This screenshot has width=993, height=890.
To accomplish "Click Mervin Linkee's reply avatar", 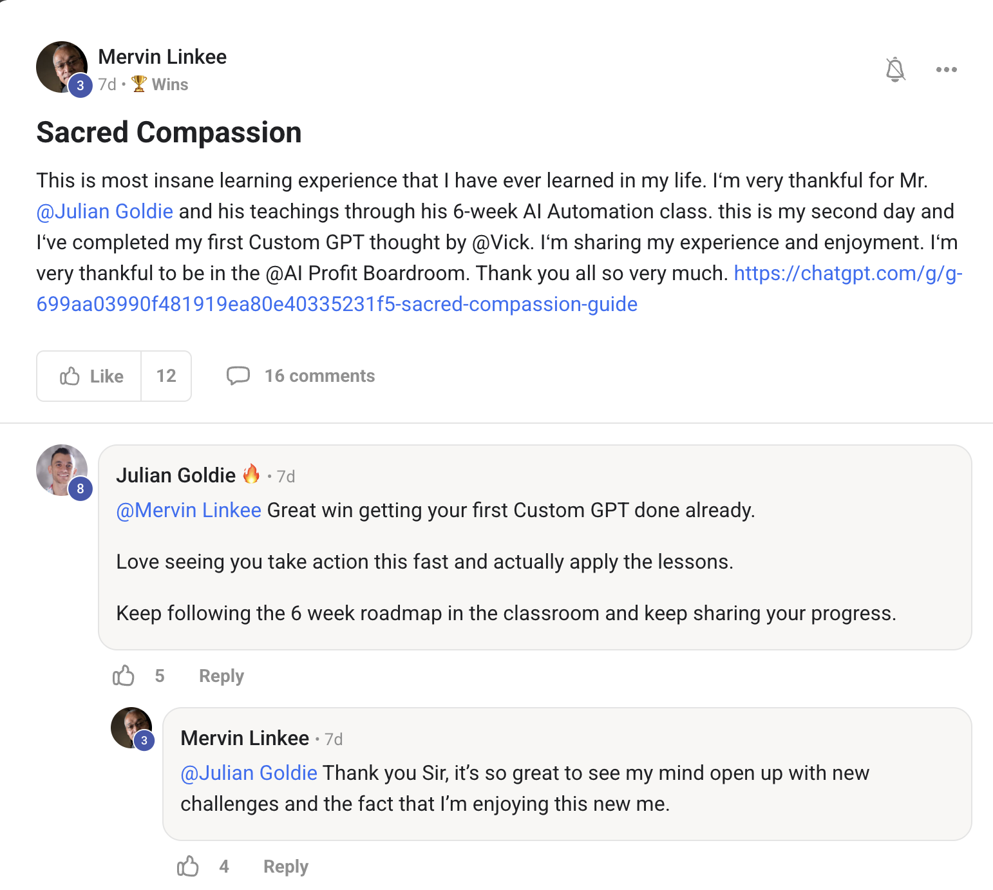I will (131, 728).
